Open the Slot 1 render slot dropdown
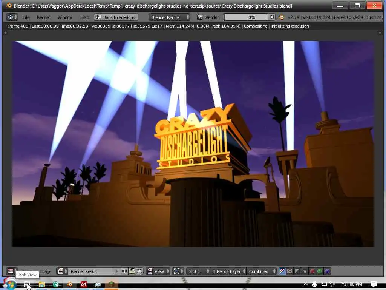386x290 pixels. coord(198,271)
